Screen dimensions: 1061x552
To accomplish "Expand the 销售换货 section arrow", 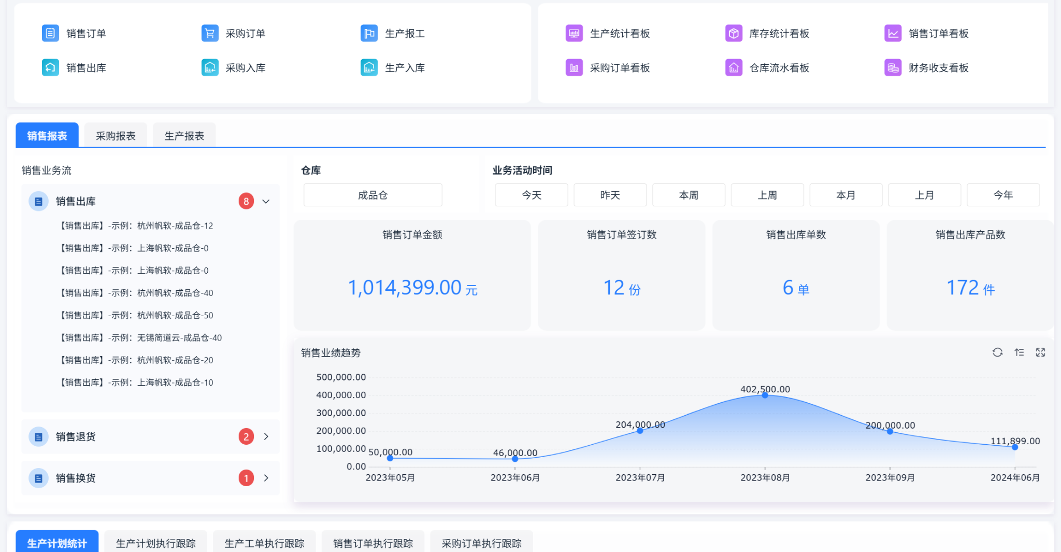I will click(x=266, y=478).
